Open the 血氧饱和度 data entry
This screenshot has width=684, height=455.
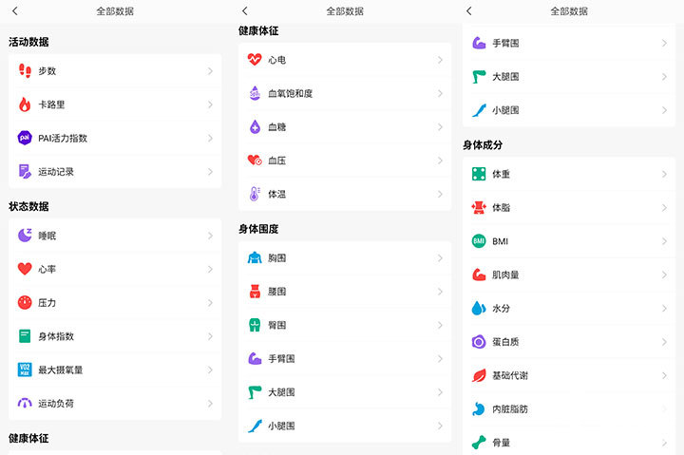(342, 93)
